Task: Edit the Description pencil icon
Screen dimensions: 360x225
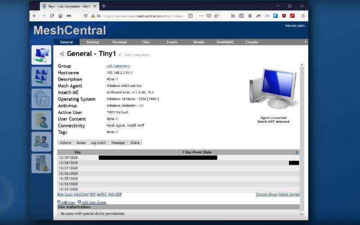Action: tap(117, 79)
